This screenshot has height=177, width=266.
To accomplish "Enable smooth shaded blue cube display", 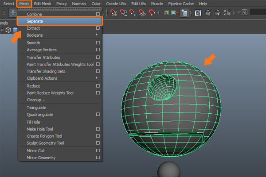I will point(16,30).
